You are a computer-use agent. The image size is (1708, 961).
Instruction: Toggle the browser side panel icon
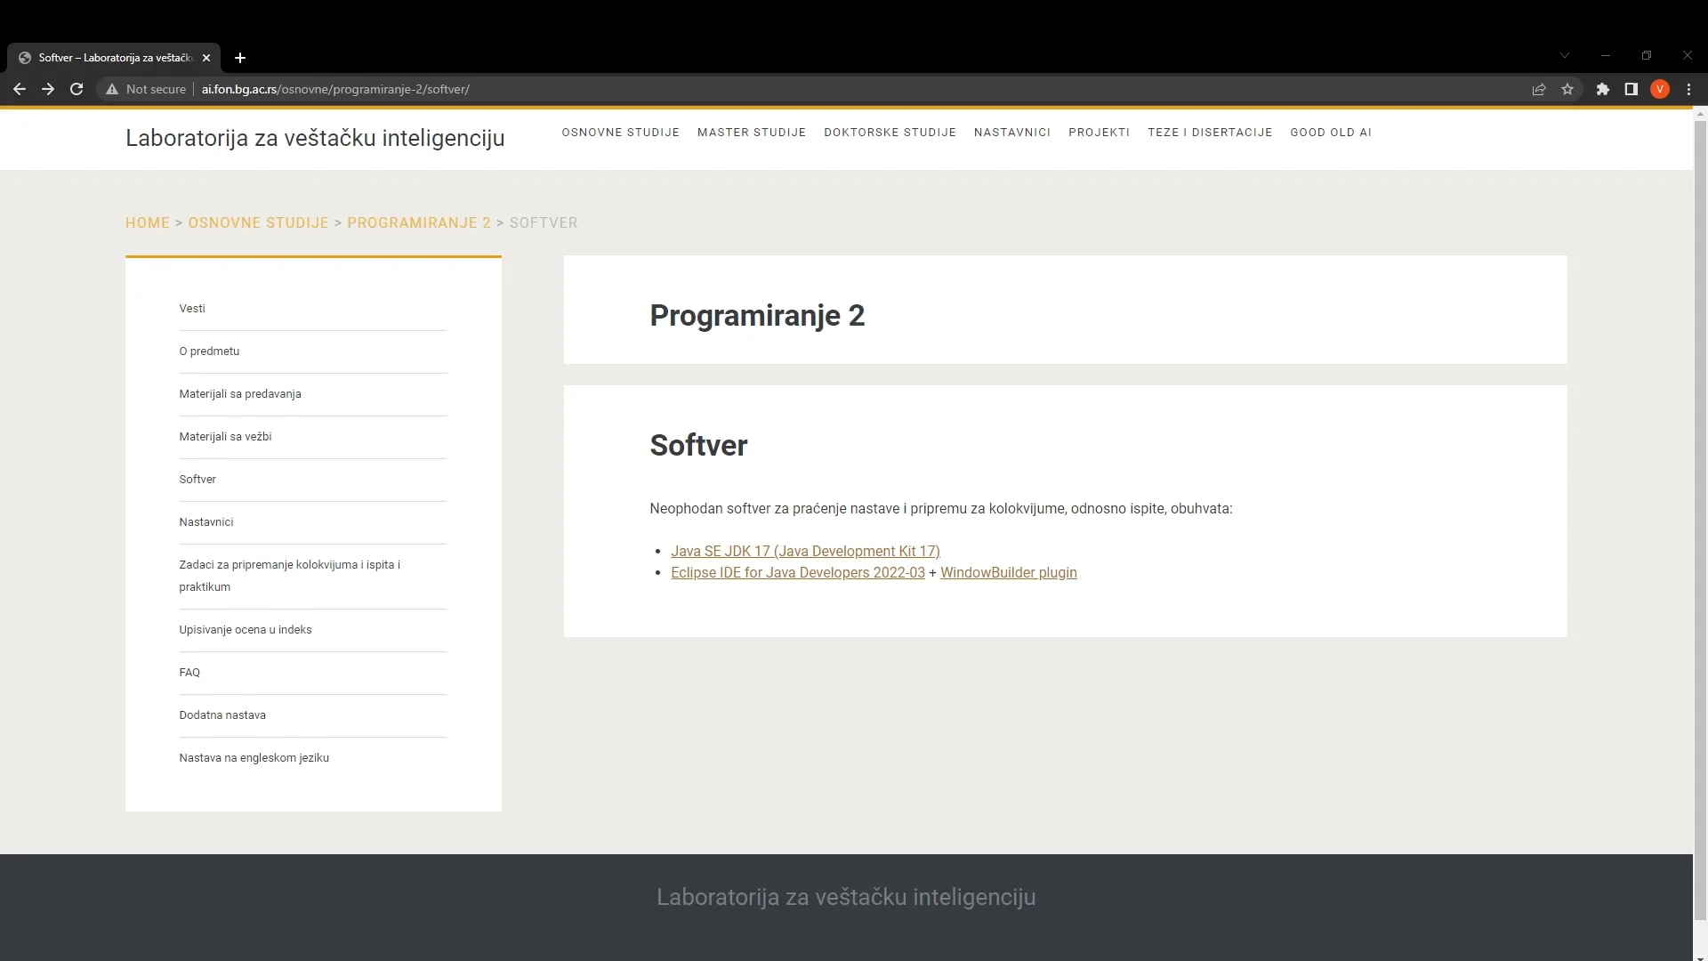[x=1631, y=89]
